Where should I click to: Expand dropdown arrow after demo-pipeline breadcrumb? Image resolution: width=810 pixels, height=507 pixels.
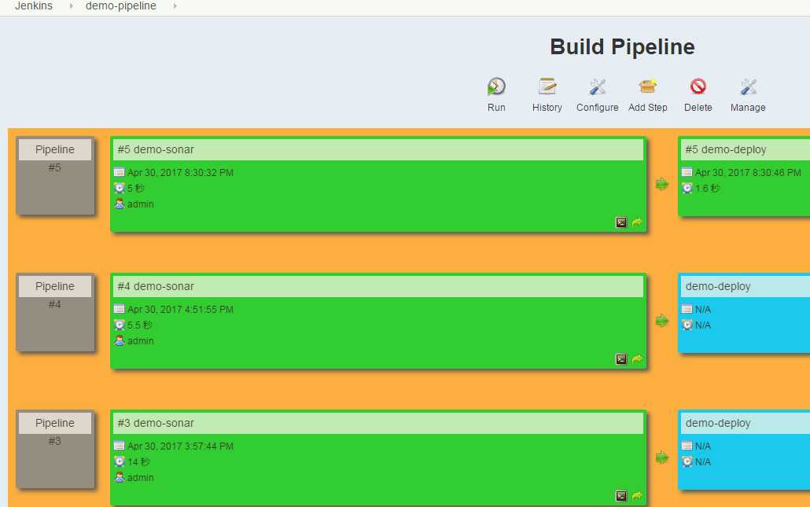(175, 6)
